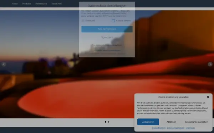Toggle the Essenziell checkbox
The height and width of the screenshot is (133, 214).
[x=83, y=21]
